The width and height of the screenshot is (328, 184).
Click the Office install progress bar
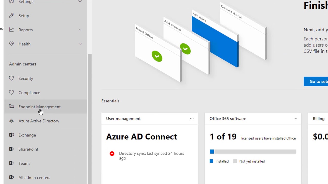click(253, 152)
